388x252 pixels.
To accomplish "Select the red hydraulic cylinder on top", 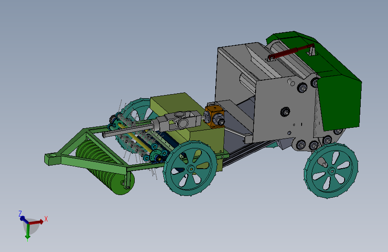I will tap(291, 52).
